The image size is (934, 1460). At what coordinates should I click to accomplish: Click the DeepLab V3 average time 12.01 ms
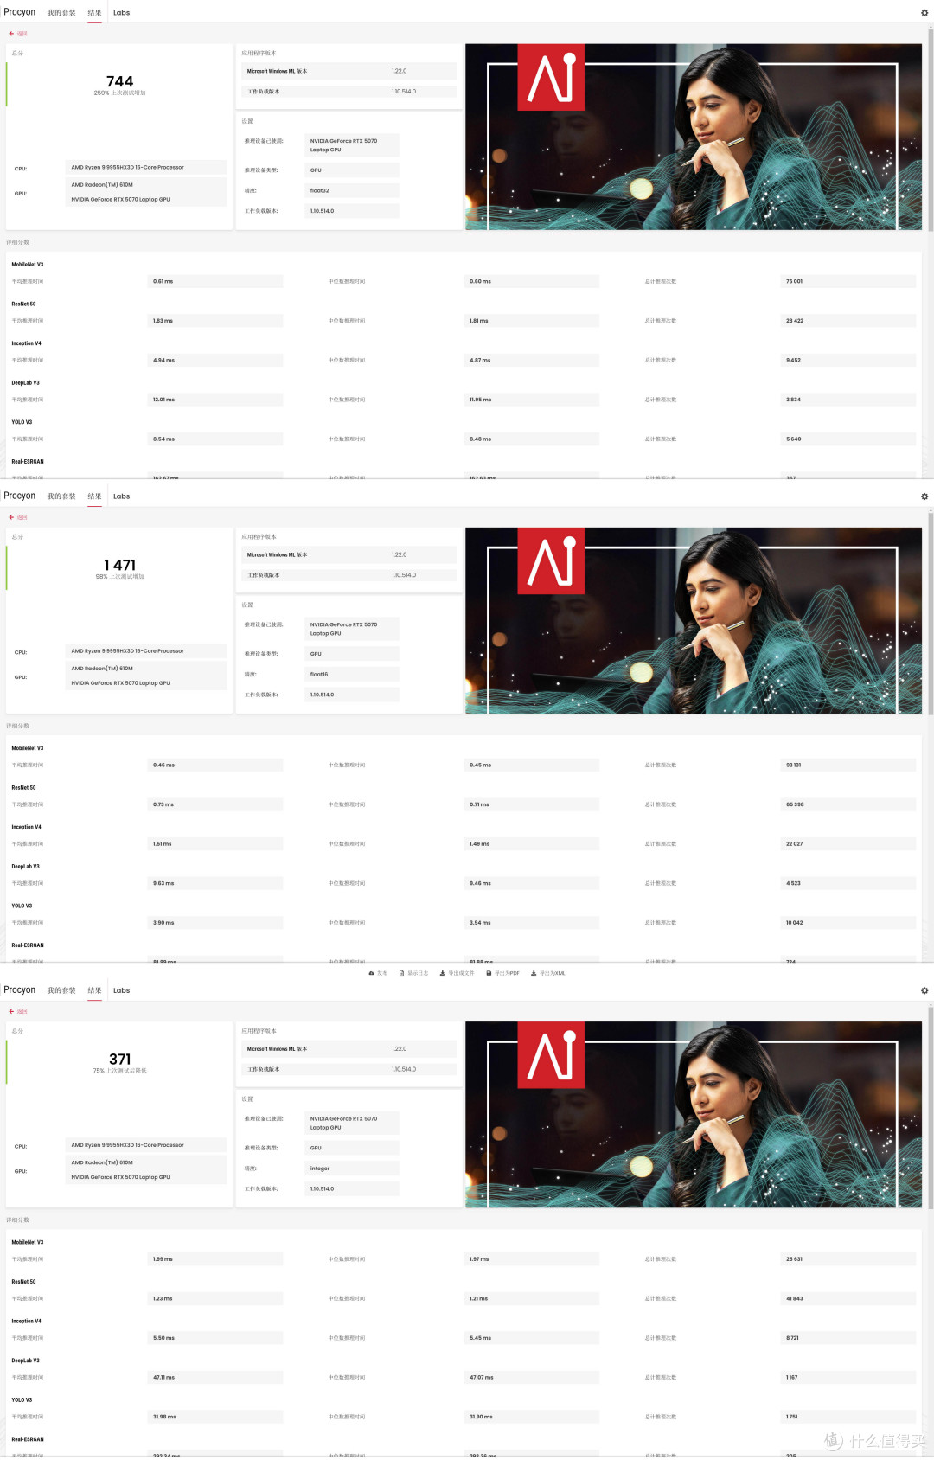[215, 400]
